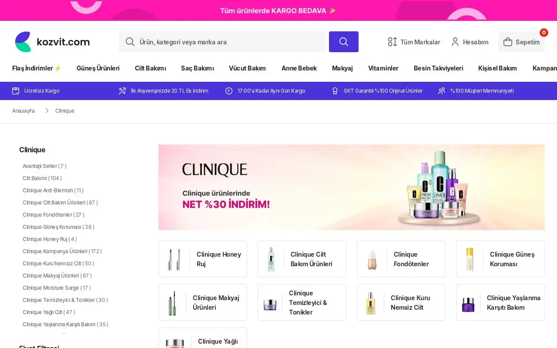Image resolution: width=557 pixels, height=348 pixels.
Task: Open Clinique Kuru Nemsiz Cilt card title
Action: [410, 302]
